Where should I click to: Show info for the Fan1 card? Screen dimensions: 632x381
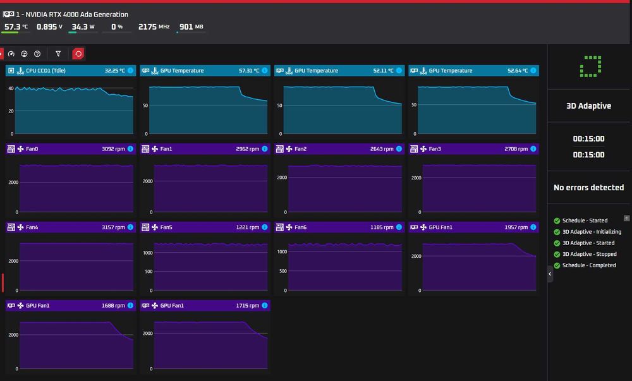coord(264,148)
